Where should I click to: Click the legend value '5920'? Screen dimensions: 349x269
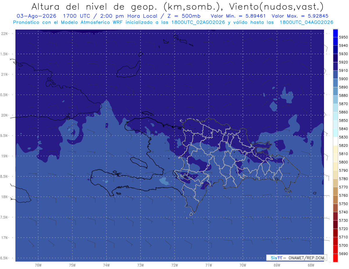point(343,62)
